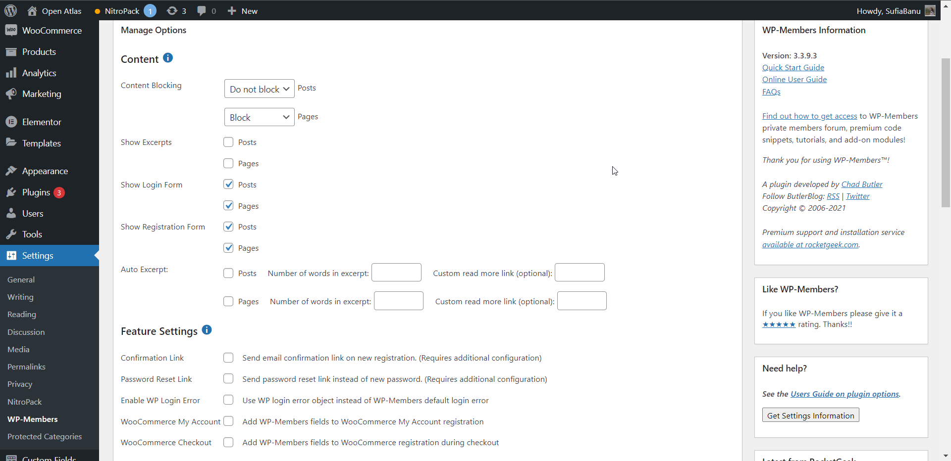Click the Marketing megaphone icon
The image size is (951, 461).
coord(11,93)
